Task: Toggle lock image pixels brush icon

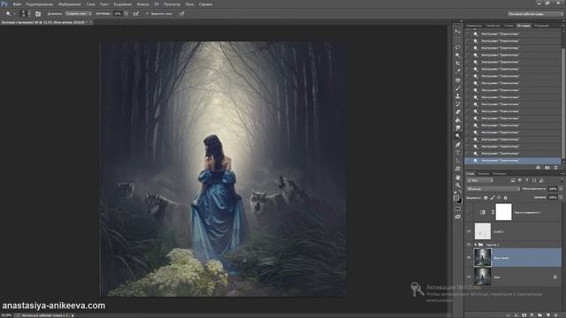Action: point(493,198)
